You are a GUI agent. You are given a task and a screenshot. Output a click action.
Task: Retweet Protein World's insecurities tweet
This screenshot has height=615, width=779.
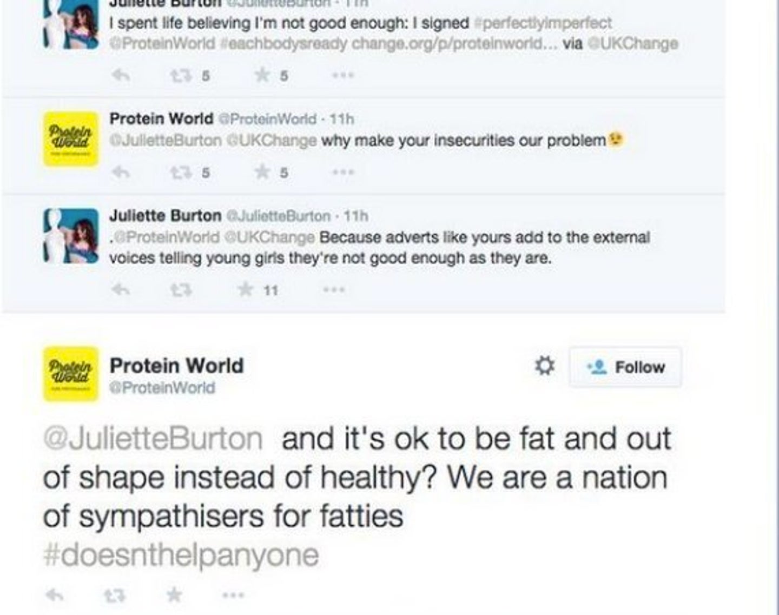point(179,173)
